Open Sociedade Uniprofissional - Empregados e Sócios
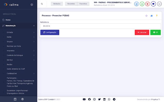 pos(18,92)
